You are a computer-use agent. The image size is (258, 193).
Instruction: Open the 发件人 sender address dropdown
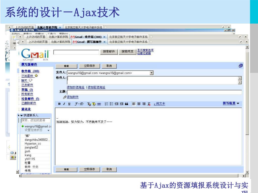tap(151, 73)
